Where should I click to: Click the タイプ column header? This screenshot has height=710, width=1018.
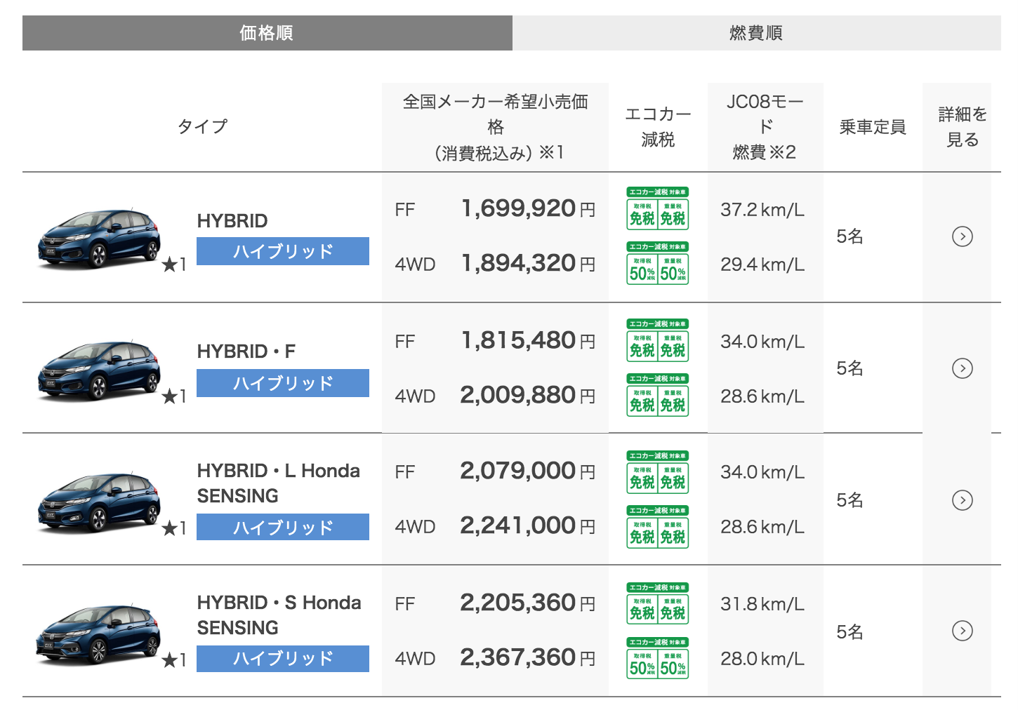click(202, 126)
